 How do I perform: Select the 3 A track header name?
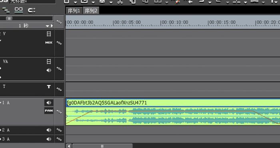point(6,139)
